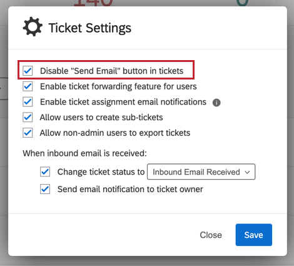Uncheck the Change ticket status to checkbox
The height and width of the screenshot is (266, 294).
click(x=45, y=171)
